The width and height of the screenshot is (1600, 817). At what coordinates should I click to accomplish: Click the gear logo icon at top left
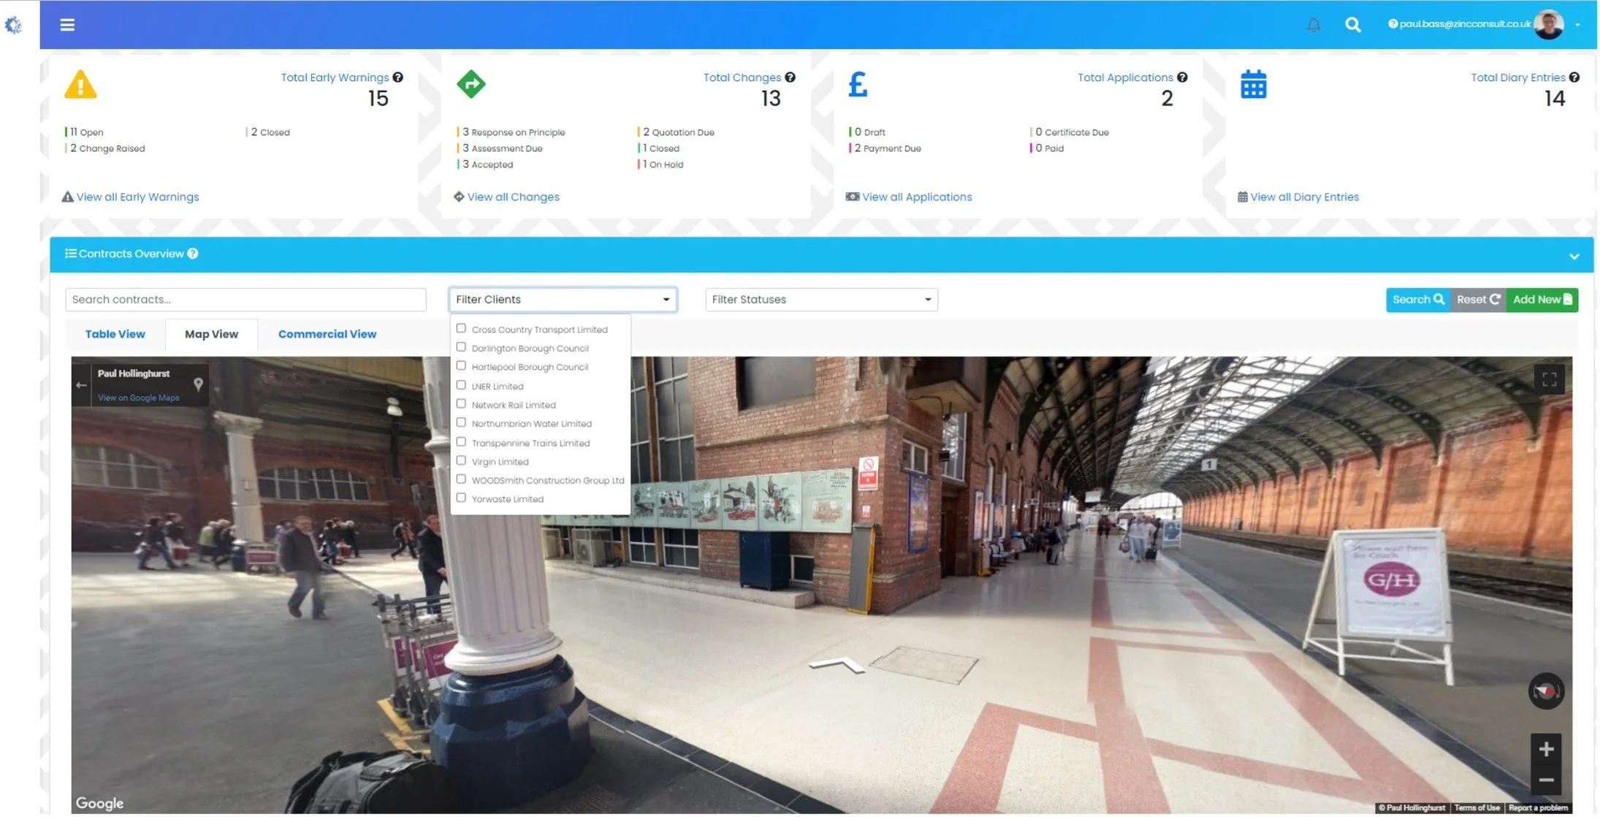point(13,26)
